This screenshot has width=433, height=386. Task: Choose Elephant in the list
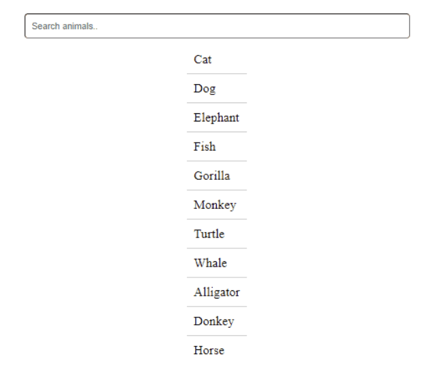[216, 118]
